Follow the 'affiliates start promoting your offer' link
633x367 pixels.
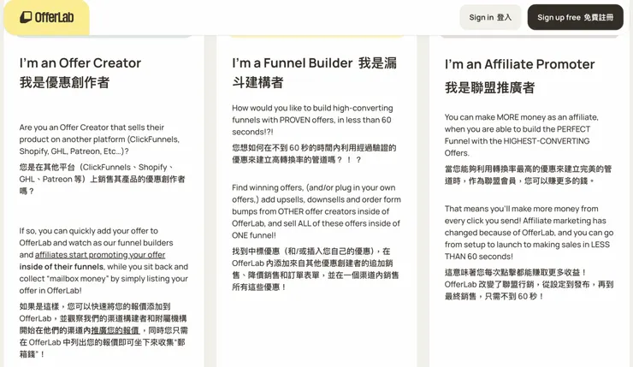coord(100,255)
